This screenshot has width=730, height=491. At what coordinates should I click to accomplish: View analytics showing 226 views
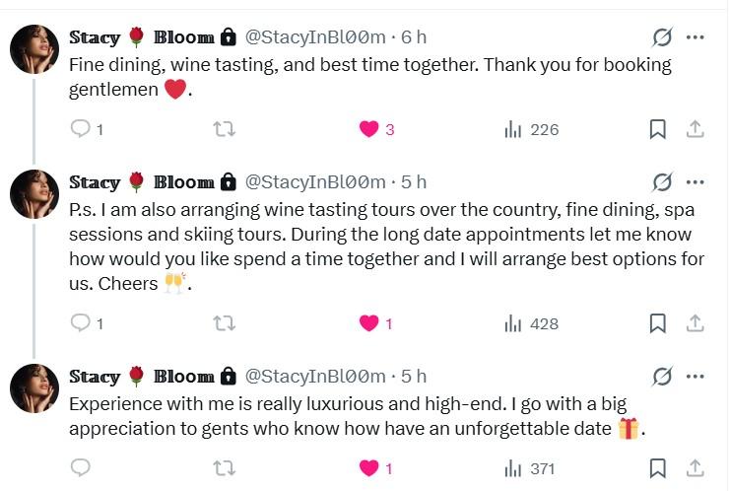point(513,129)
